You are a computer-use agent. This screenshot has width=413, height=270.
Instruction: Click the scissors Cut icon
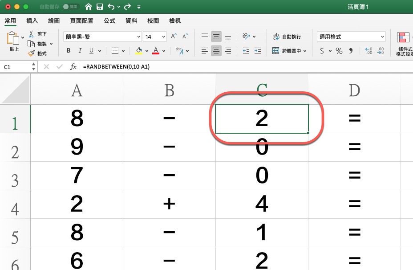[x=31, y=34]
